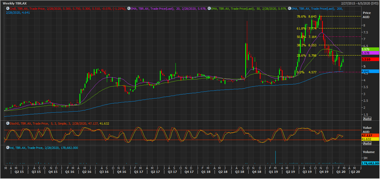Select the green EMA 50 legend text
Image resolution: width=380 pixels, height=179 pixels.
[249, 9]
